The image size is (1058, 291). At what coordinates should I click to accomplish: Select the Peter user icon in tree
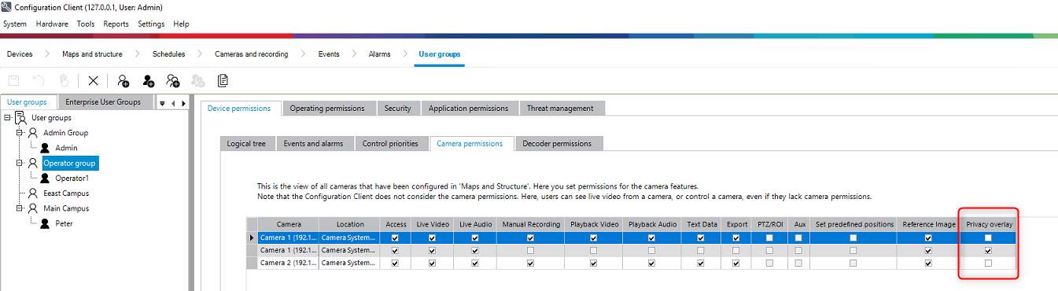pyautogui.click(x=45, y=223)
